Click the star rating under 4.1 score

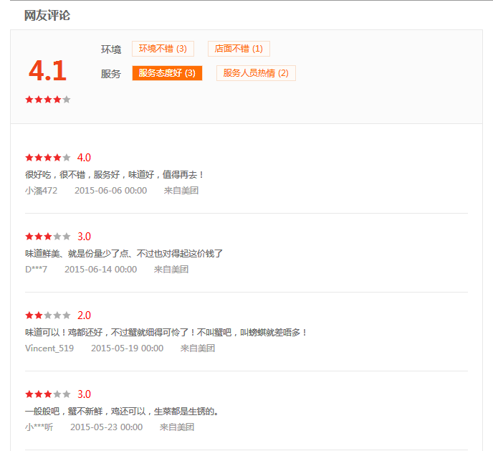[48, 100]
